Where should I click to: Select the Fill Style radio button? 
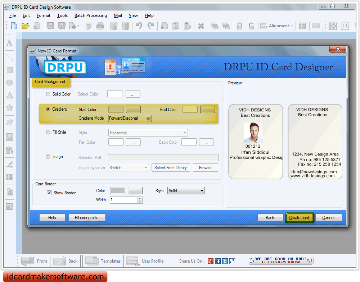48,132
